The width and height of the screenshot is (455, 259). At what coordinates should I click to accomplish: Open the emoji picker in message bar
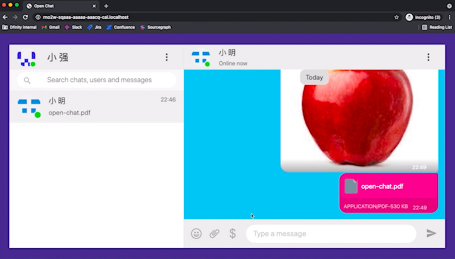[x=196, y=233]
